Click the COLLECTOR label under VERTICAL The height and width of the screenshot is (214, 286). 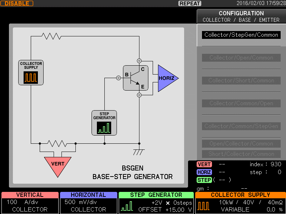pos(30,209)
